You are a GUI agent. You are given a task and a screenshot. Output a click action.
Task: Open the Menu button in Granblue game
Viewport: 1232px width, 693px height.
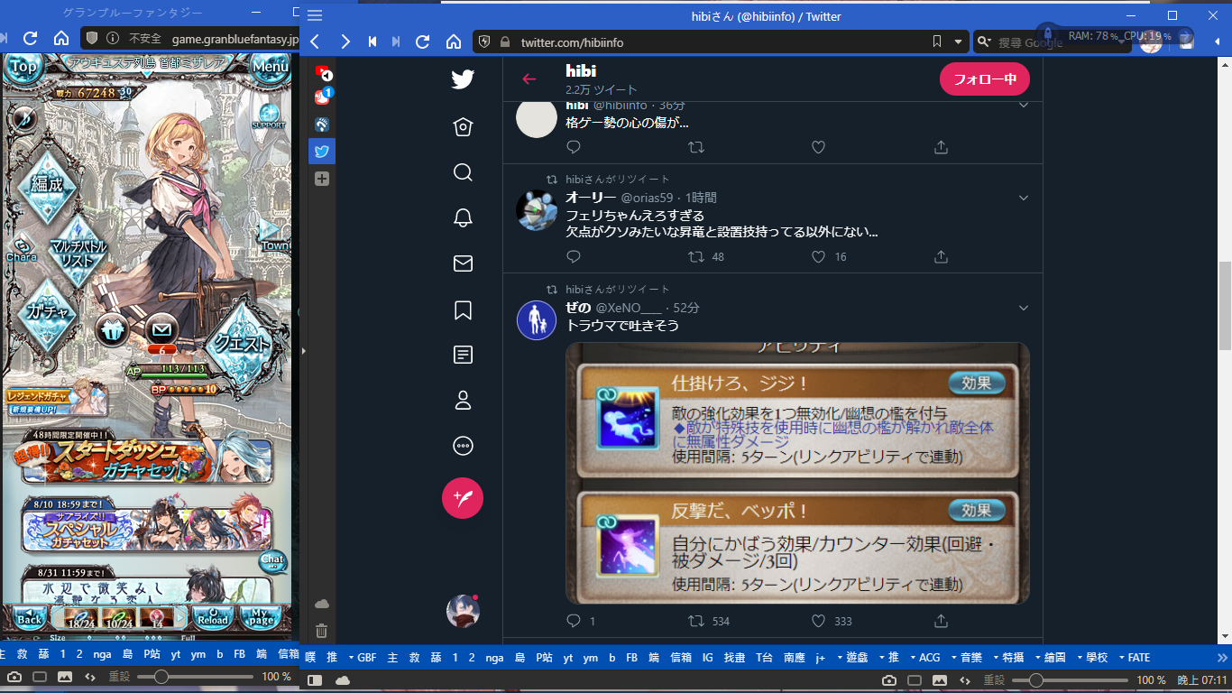pyautogui.click(x=271, y=67)
